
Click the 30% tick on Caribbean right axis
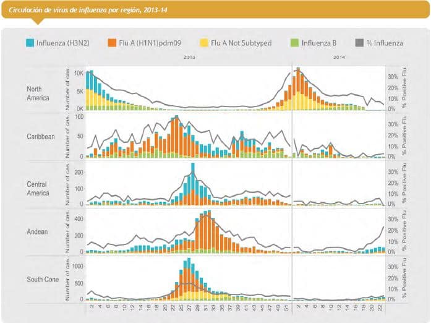[x=392, y=124]
